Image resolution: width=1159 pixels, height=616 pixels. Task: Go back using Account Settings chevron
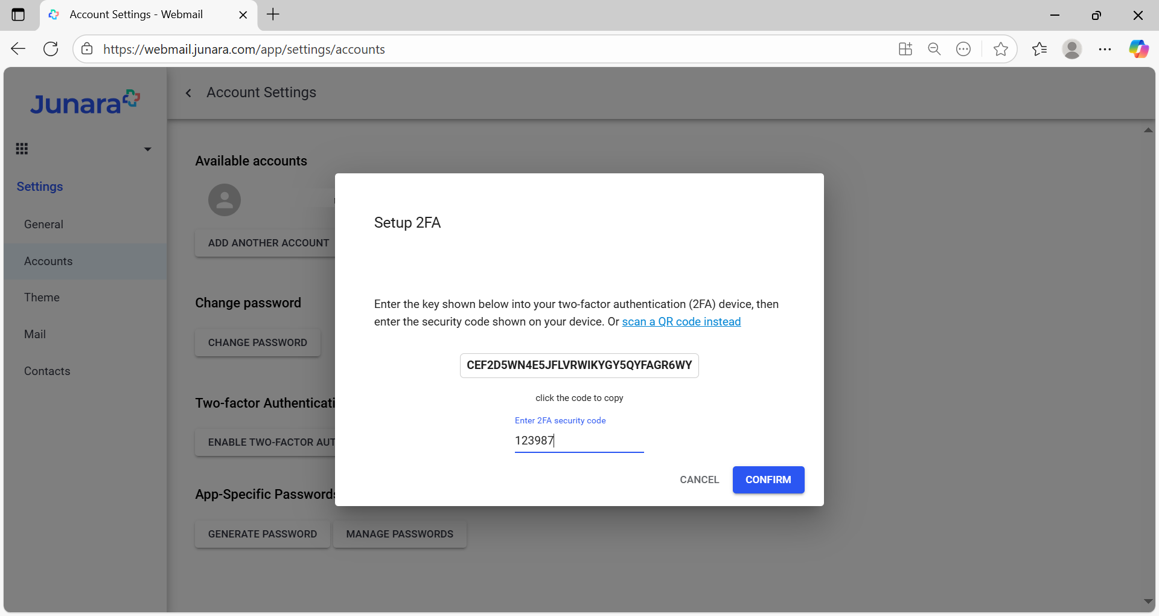point(188,93)
